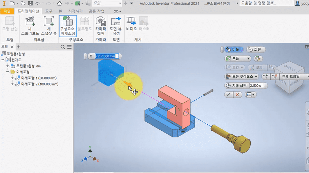
Task: Select 조립품1완성 root in browser
Action: click(16, 54)
